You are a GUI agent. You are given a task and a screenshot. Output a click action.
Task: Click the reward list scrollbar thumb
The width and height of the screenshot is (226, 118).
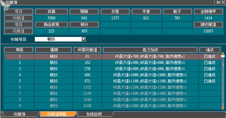(x=223, y=56)
